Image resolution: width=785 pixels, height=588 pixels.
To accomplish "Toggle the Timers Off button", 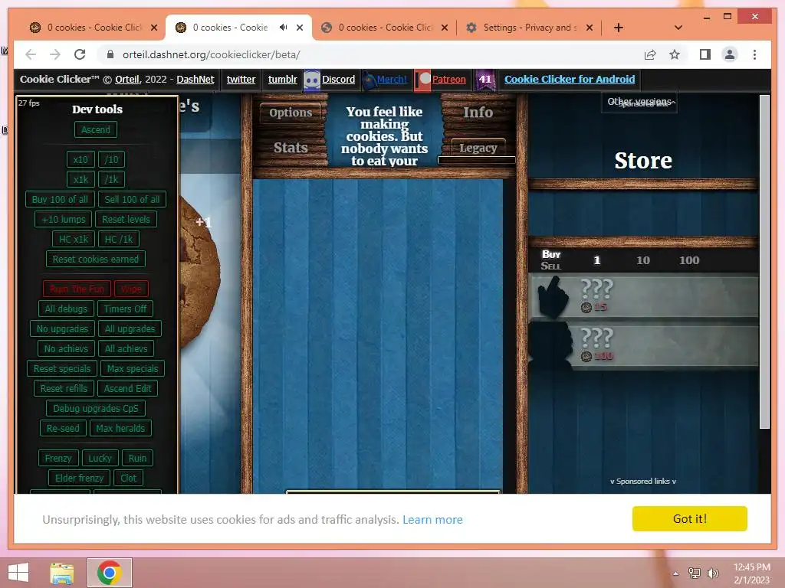I will 125,309.
